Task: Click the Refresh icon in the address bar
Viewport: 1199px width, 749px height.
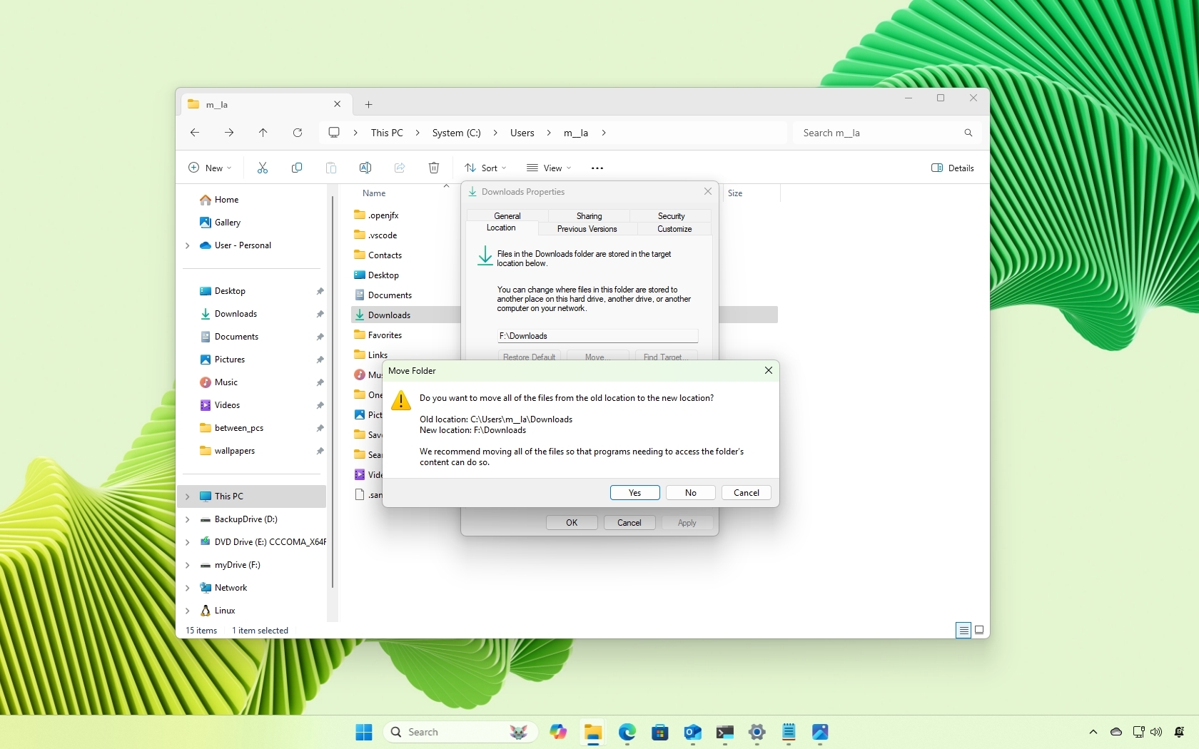Action: pyautogui.click(x=298, y=133)
